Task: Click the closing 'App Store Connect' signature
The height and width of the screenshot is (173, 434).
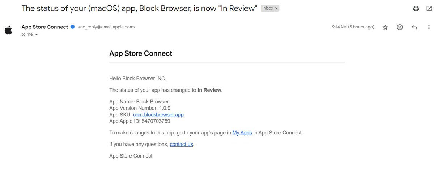Action: click(131, 156)
